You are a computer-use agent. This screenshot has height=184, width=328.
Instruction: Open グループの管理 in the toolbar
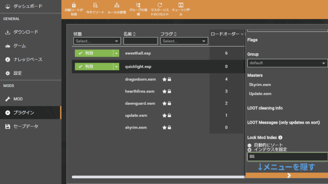pos(138,5)
